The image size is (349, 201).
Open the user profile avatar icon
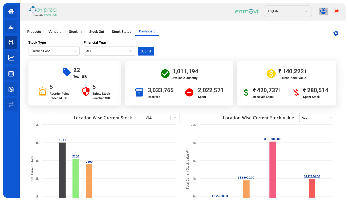click(x=323, y=11)
